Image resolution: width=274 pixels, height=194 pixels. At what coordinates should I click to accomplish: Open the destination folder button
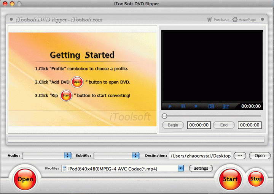coord(260,156)
